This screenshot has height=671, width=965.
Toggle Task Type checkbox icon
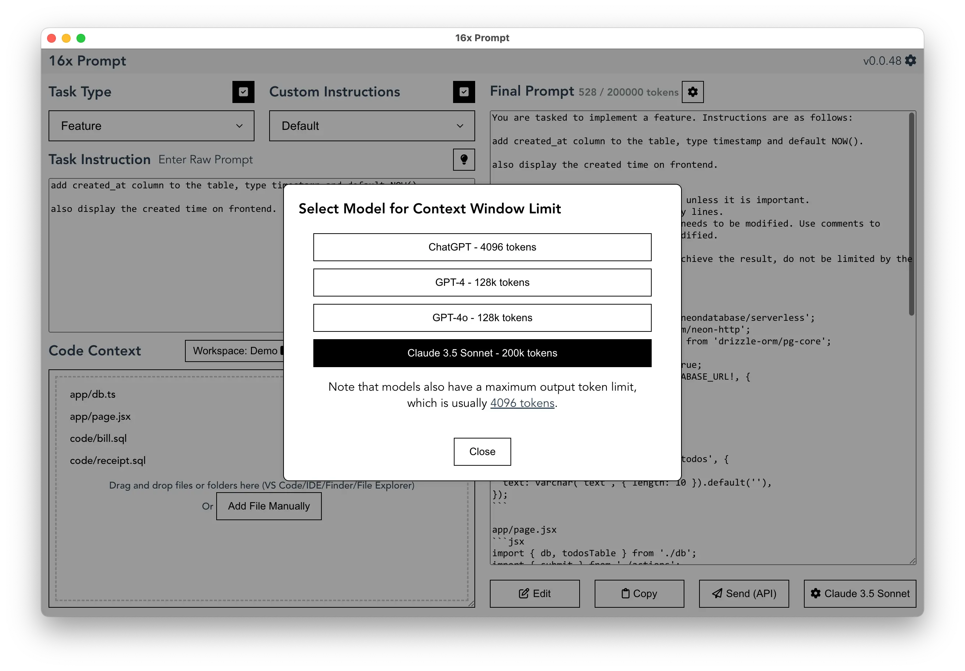(x=243, y=92)
